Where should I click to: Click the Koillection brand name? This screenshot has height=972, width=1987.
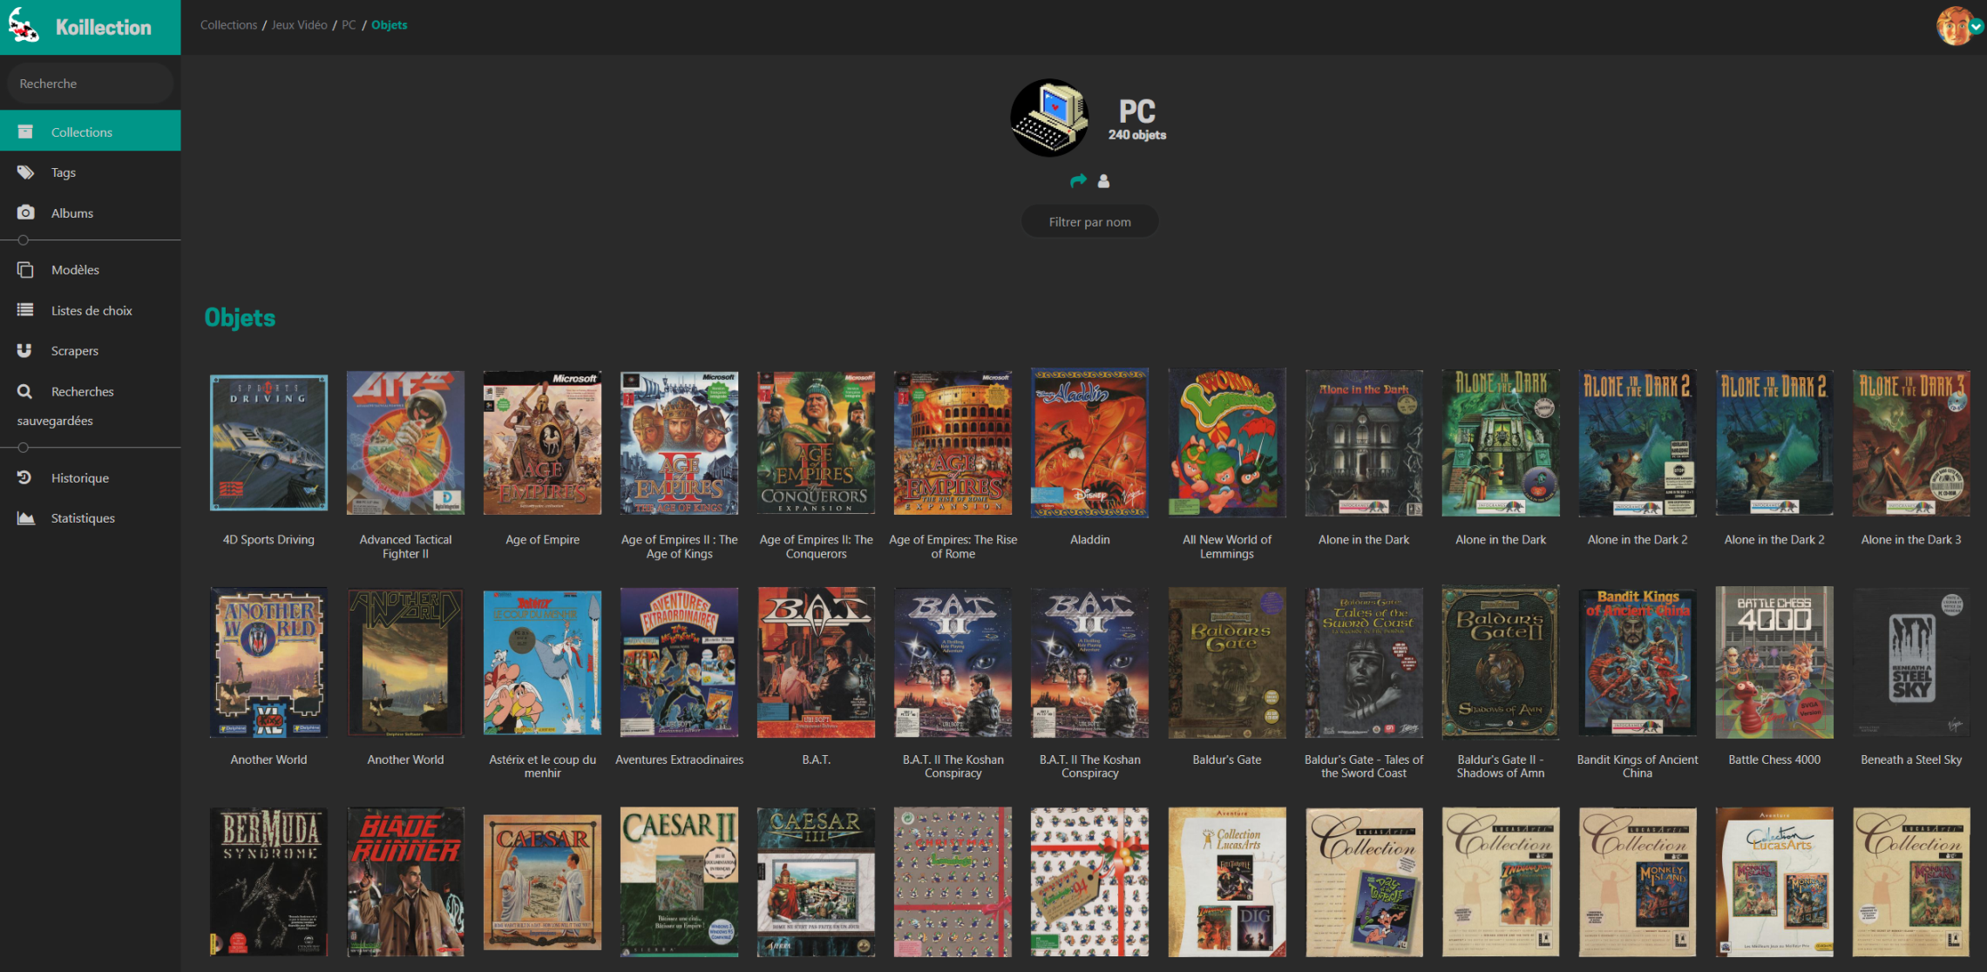104,27
